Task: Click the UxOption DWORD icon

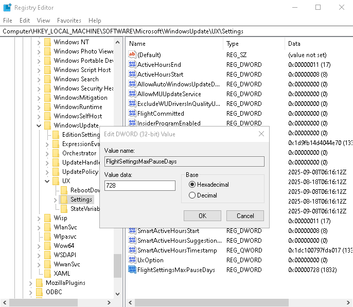Action: (132, 260)
